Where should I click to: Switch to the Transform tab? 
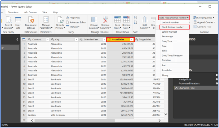click(x=13, y=12)
